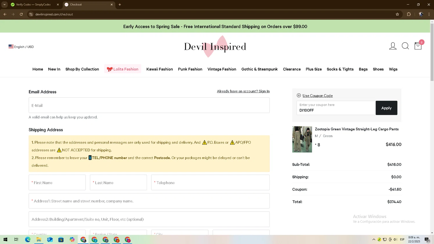Show hidden system tray icons
The image size is (434, 244).
pyautogui.click(x=374, y=240)
